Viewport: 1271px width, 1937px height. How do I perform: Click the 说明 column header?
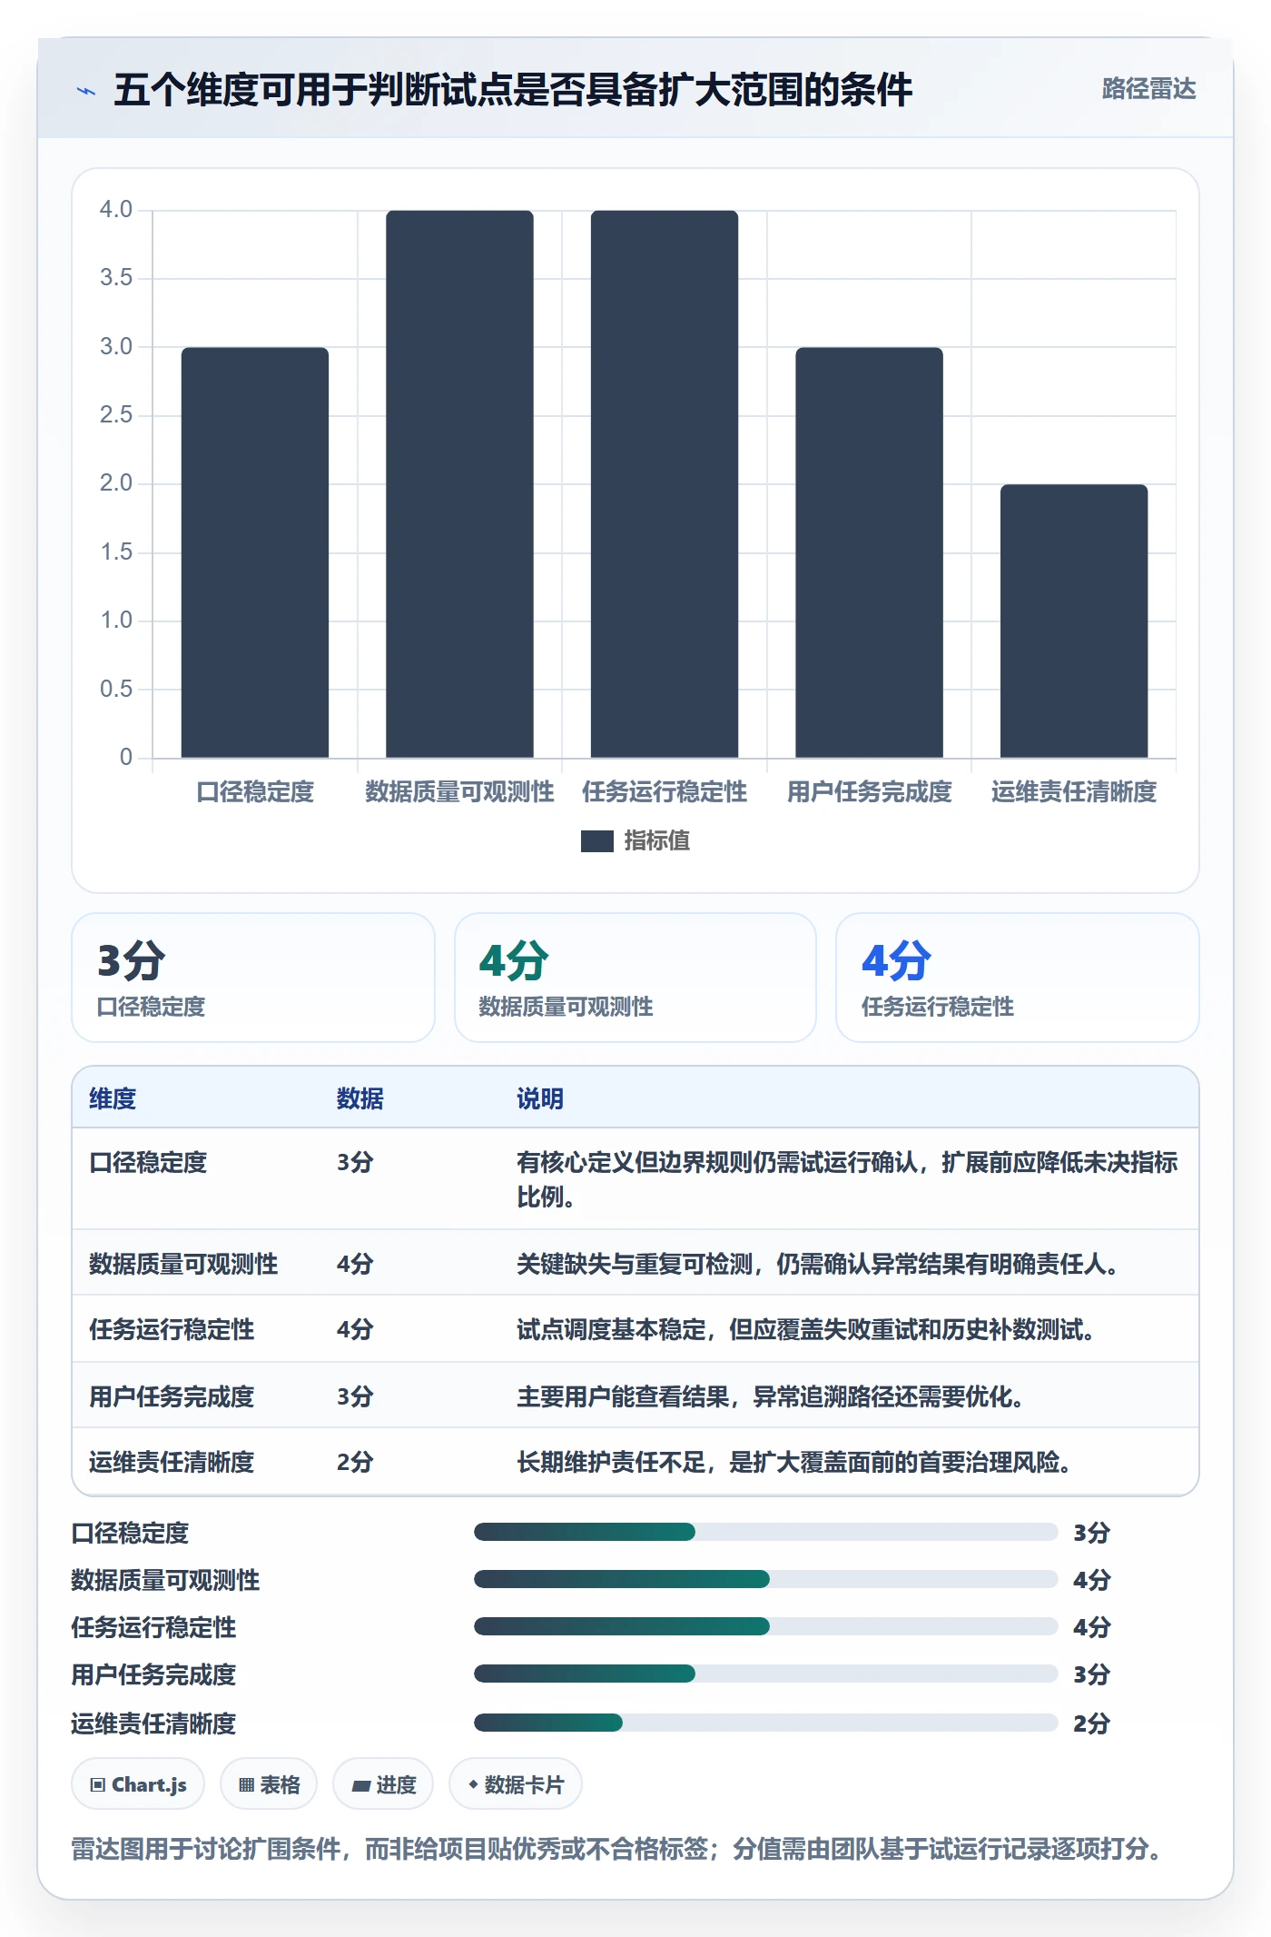click(x=540, y=1098)
